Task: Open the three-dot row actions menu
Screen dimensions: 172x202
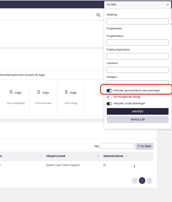Action: [x=134, y=166]
